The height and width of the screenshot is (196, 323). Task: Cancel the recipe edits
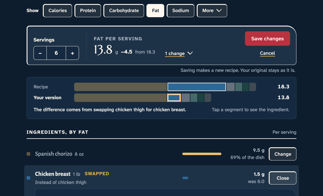click(267, 53)
